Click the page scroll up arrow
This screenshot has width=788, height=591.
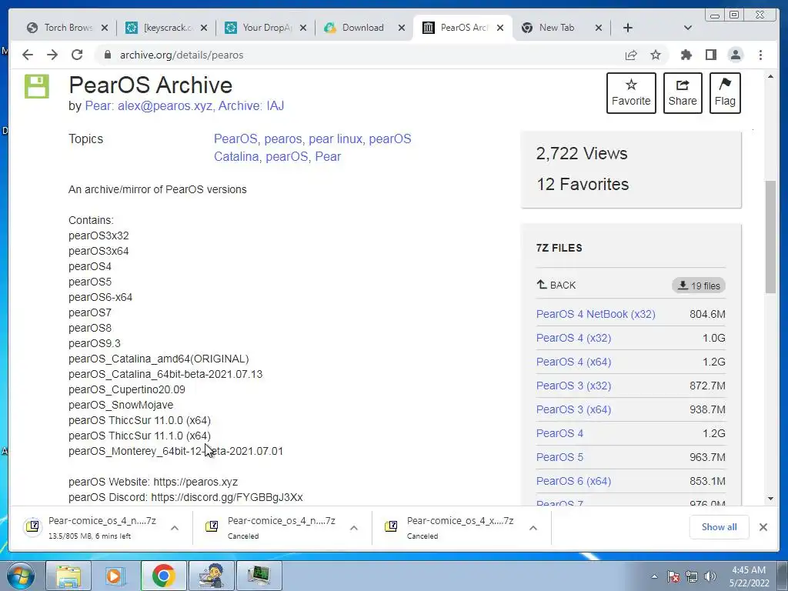point(770,76)
